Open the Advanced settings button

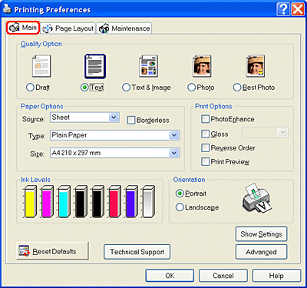pyautogui.click(x=261, y=252)
